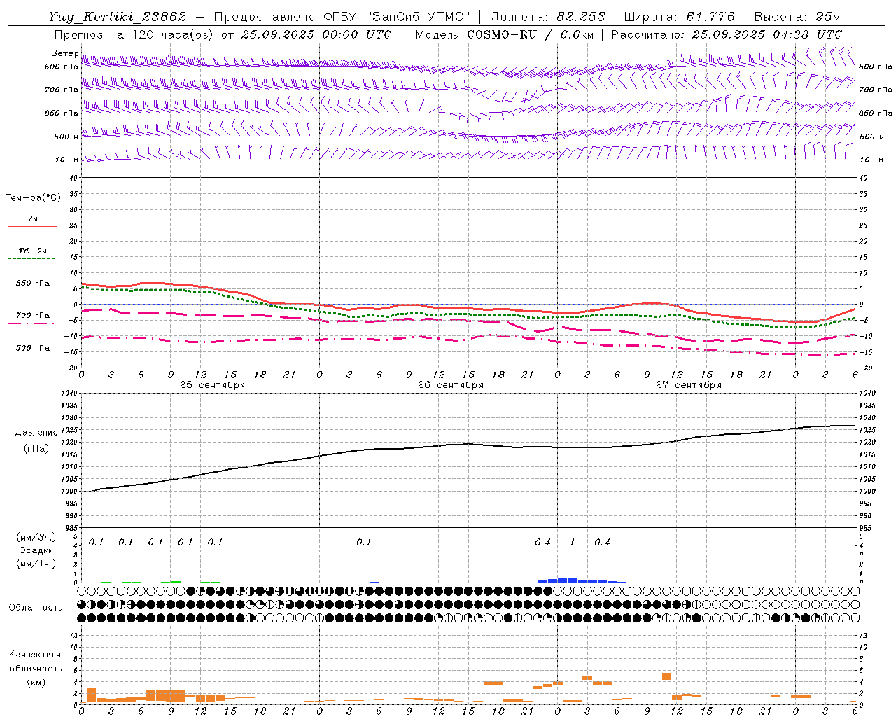Click the Тем-ра(°C) axis label
The height and width of the screenshot is (717, 896).
tap(33, 198)
